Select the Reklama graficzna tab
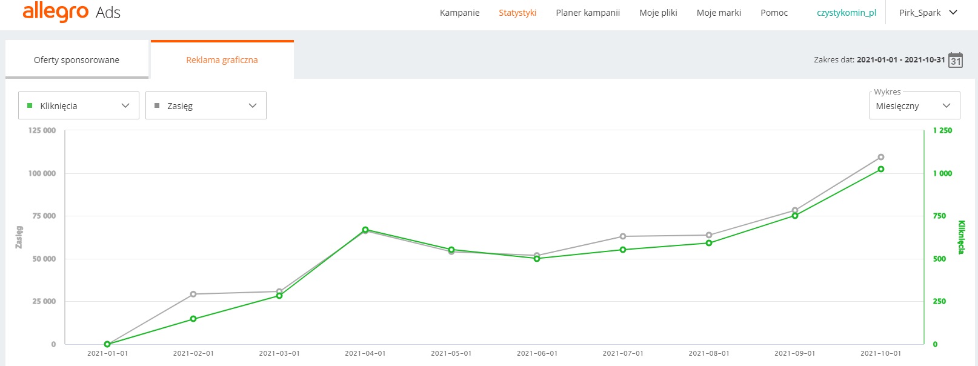The image size is (978, 366). coord(222,59)
